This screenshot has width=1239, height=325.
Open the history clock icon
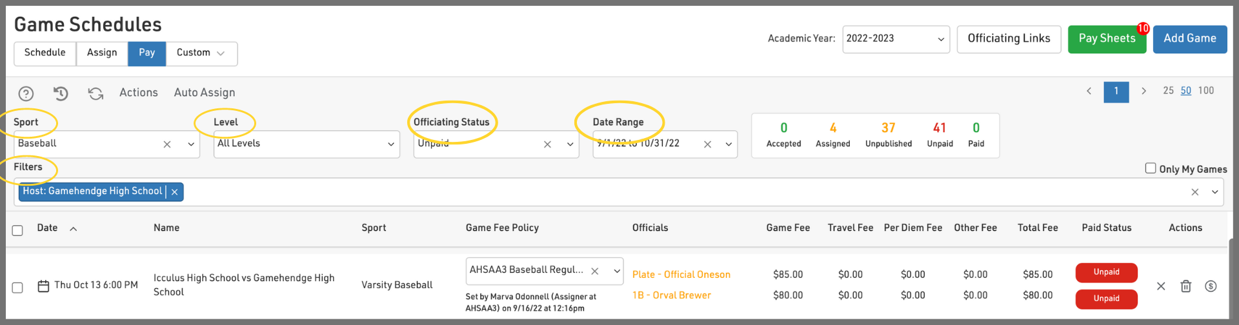pyautogui.click(x=61, y=94)
